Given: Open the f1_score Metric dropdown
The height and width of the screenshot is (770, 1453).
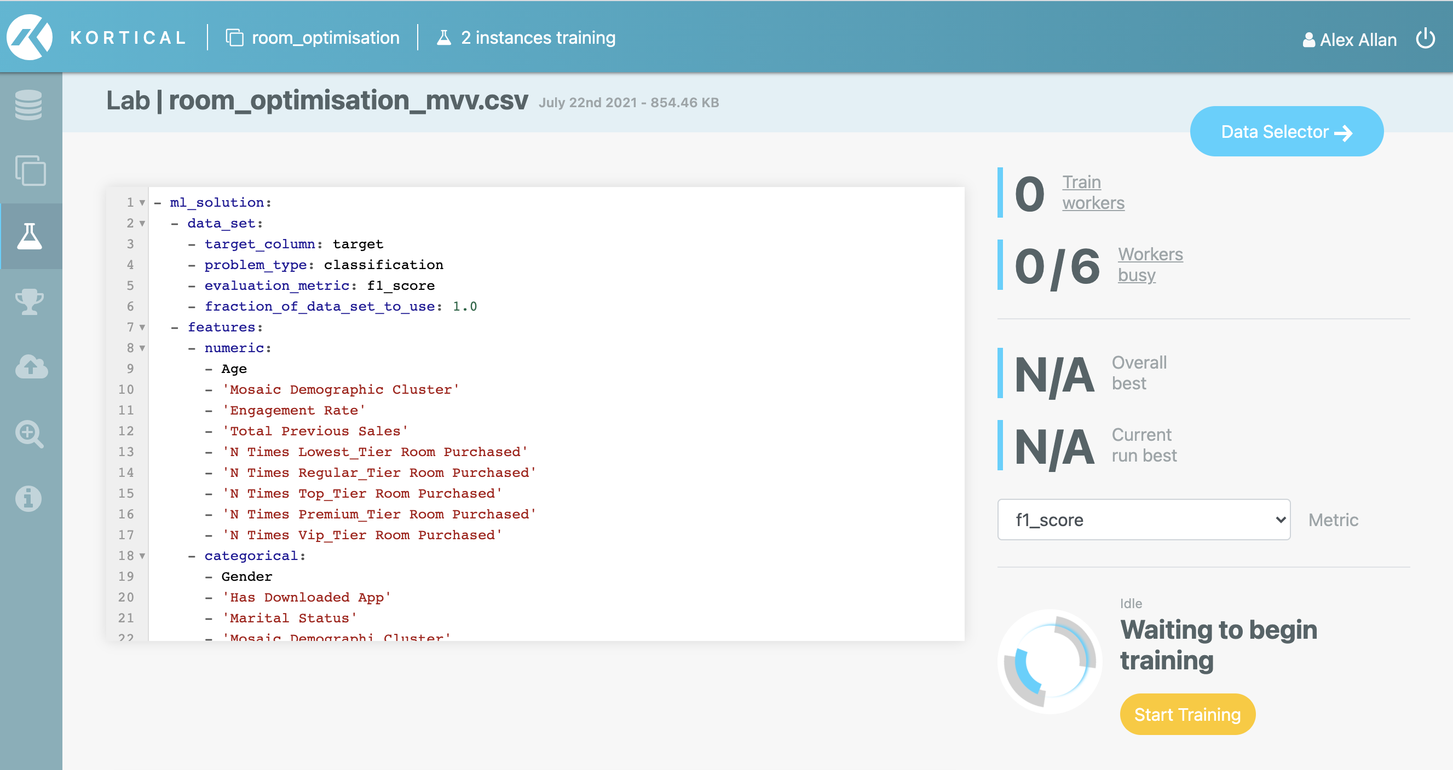Looking at the screenshot, I should (x=1143, y=520).
